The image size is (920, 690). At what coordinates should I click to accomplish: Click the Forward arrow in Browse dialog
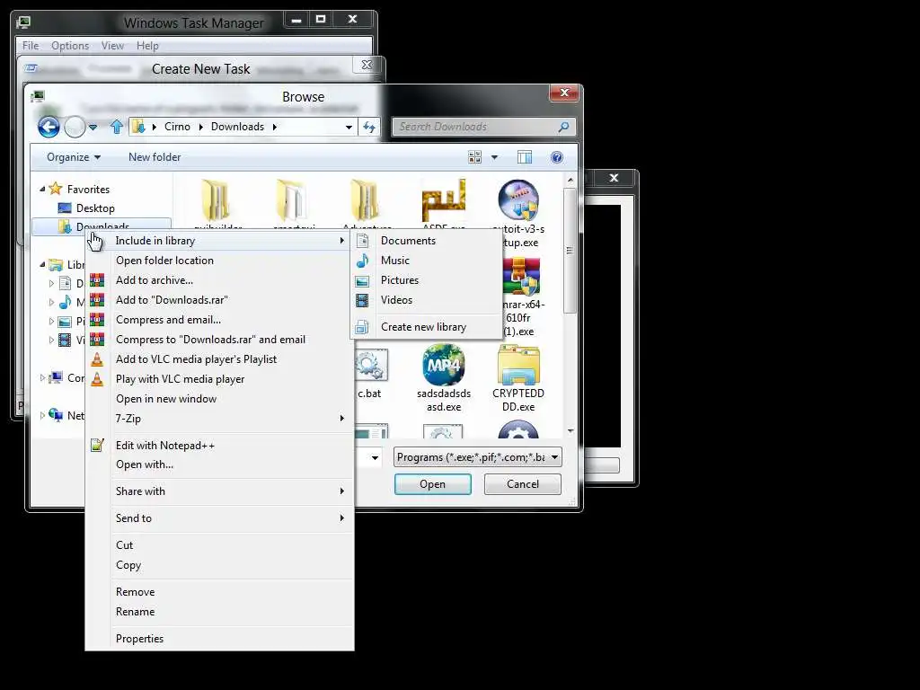click(75, 127)
